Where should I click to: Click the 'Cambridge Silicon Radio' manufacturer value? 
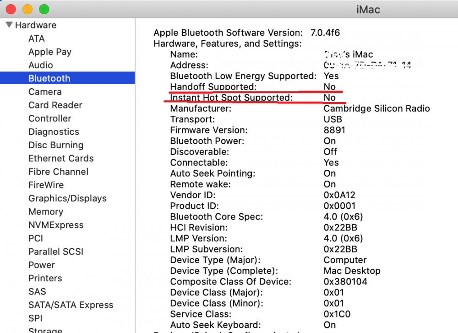tap(377, 108)
